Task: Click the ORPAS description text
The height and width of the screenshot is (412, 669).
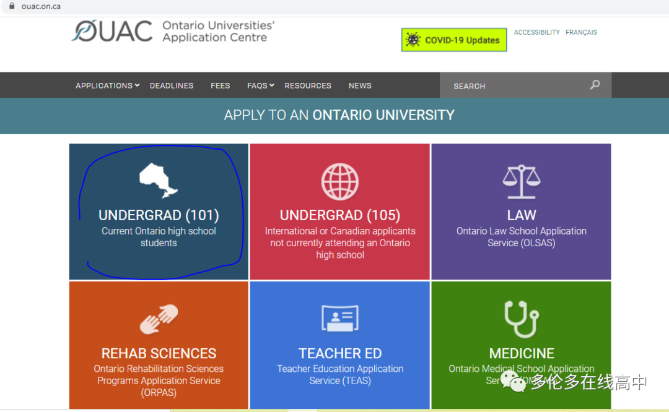Action: (159, 380)
